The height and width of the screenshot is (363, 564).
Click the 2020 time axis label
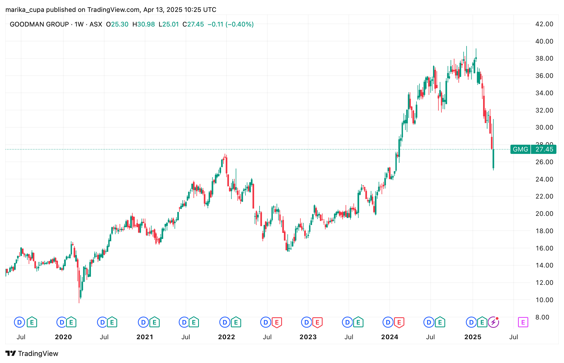click(63, 337)
